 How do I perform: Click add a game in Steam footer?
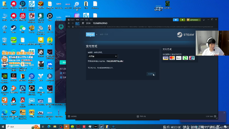click(72, 116)
